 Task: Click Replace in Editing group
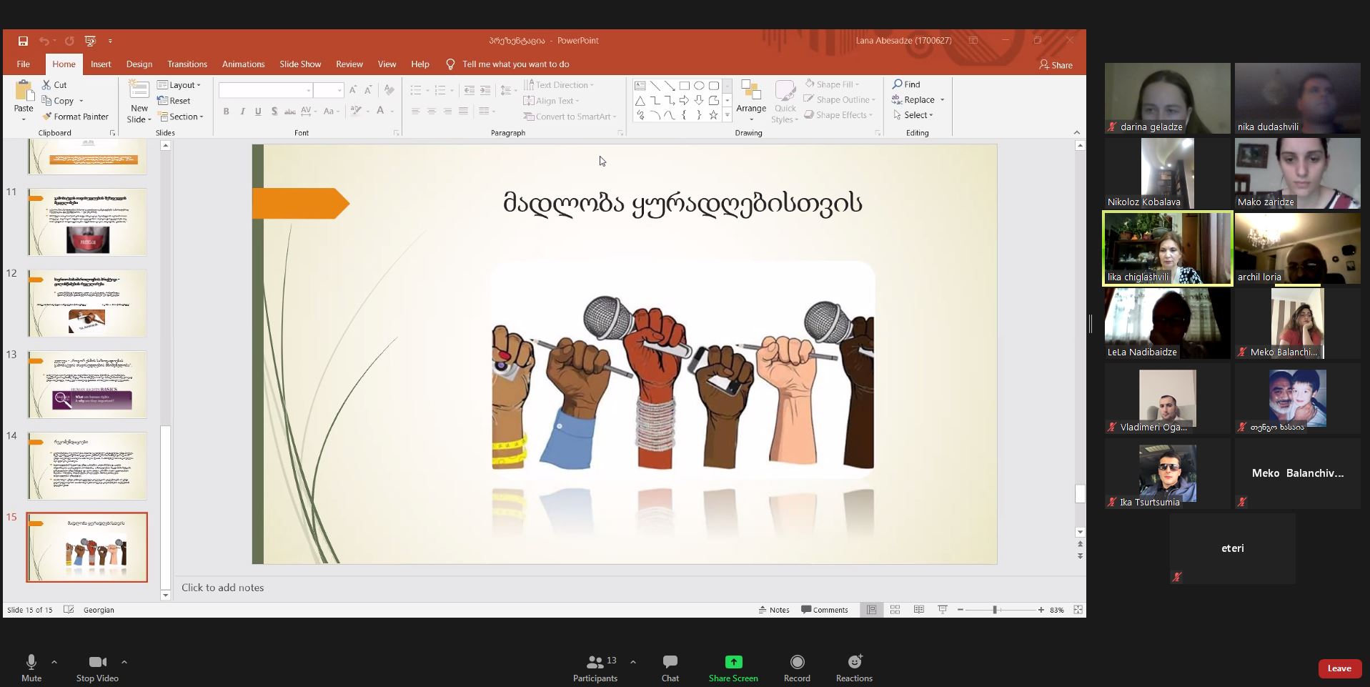click(x=914, y=100)
